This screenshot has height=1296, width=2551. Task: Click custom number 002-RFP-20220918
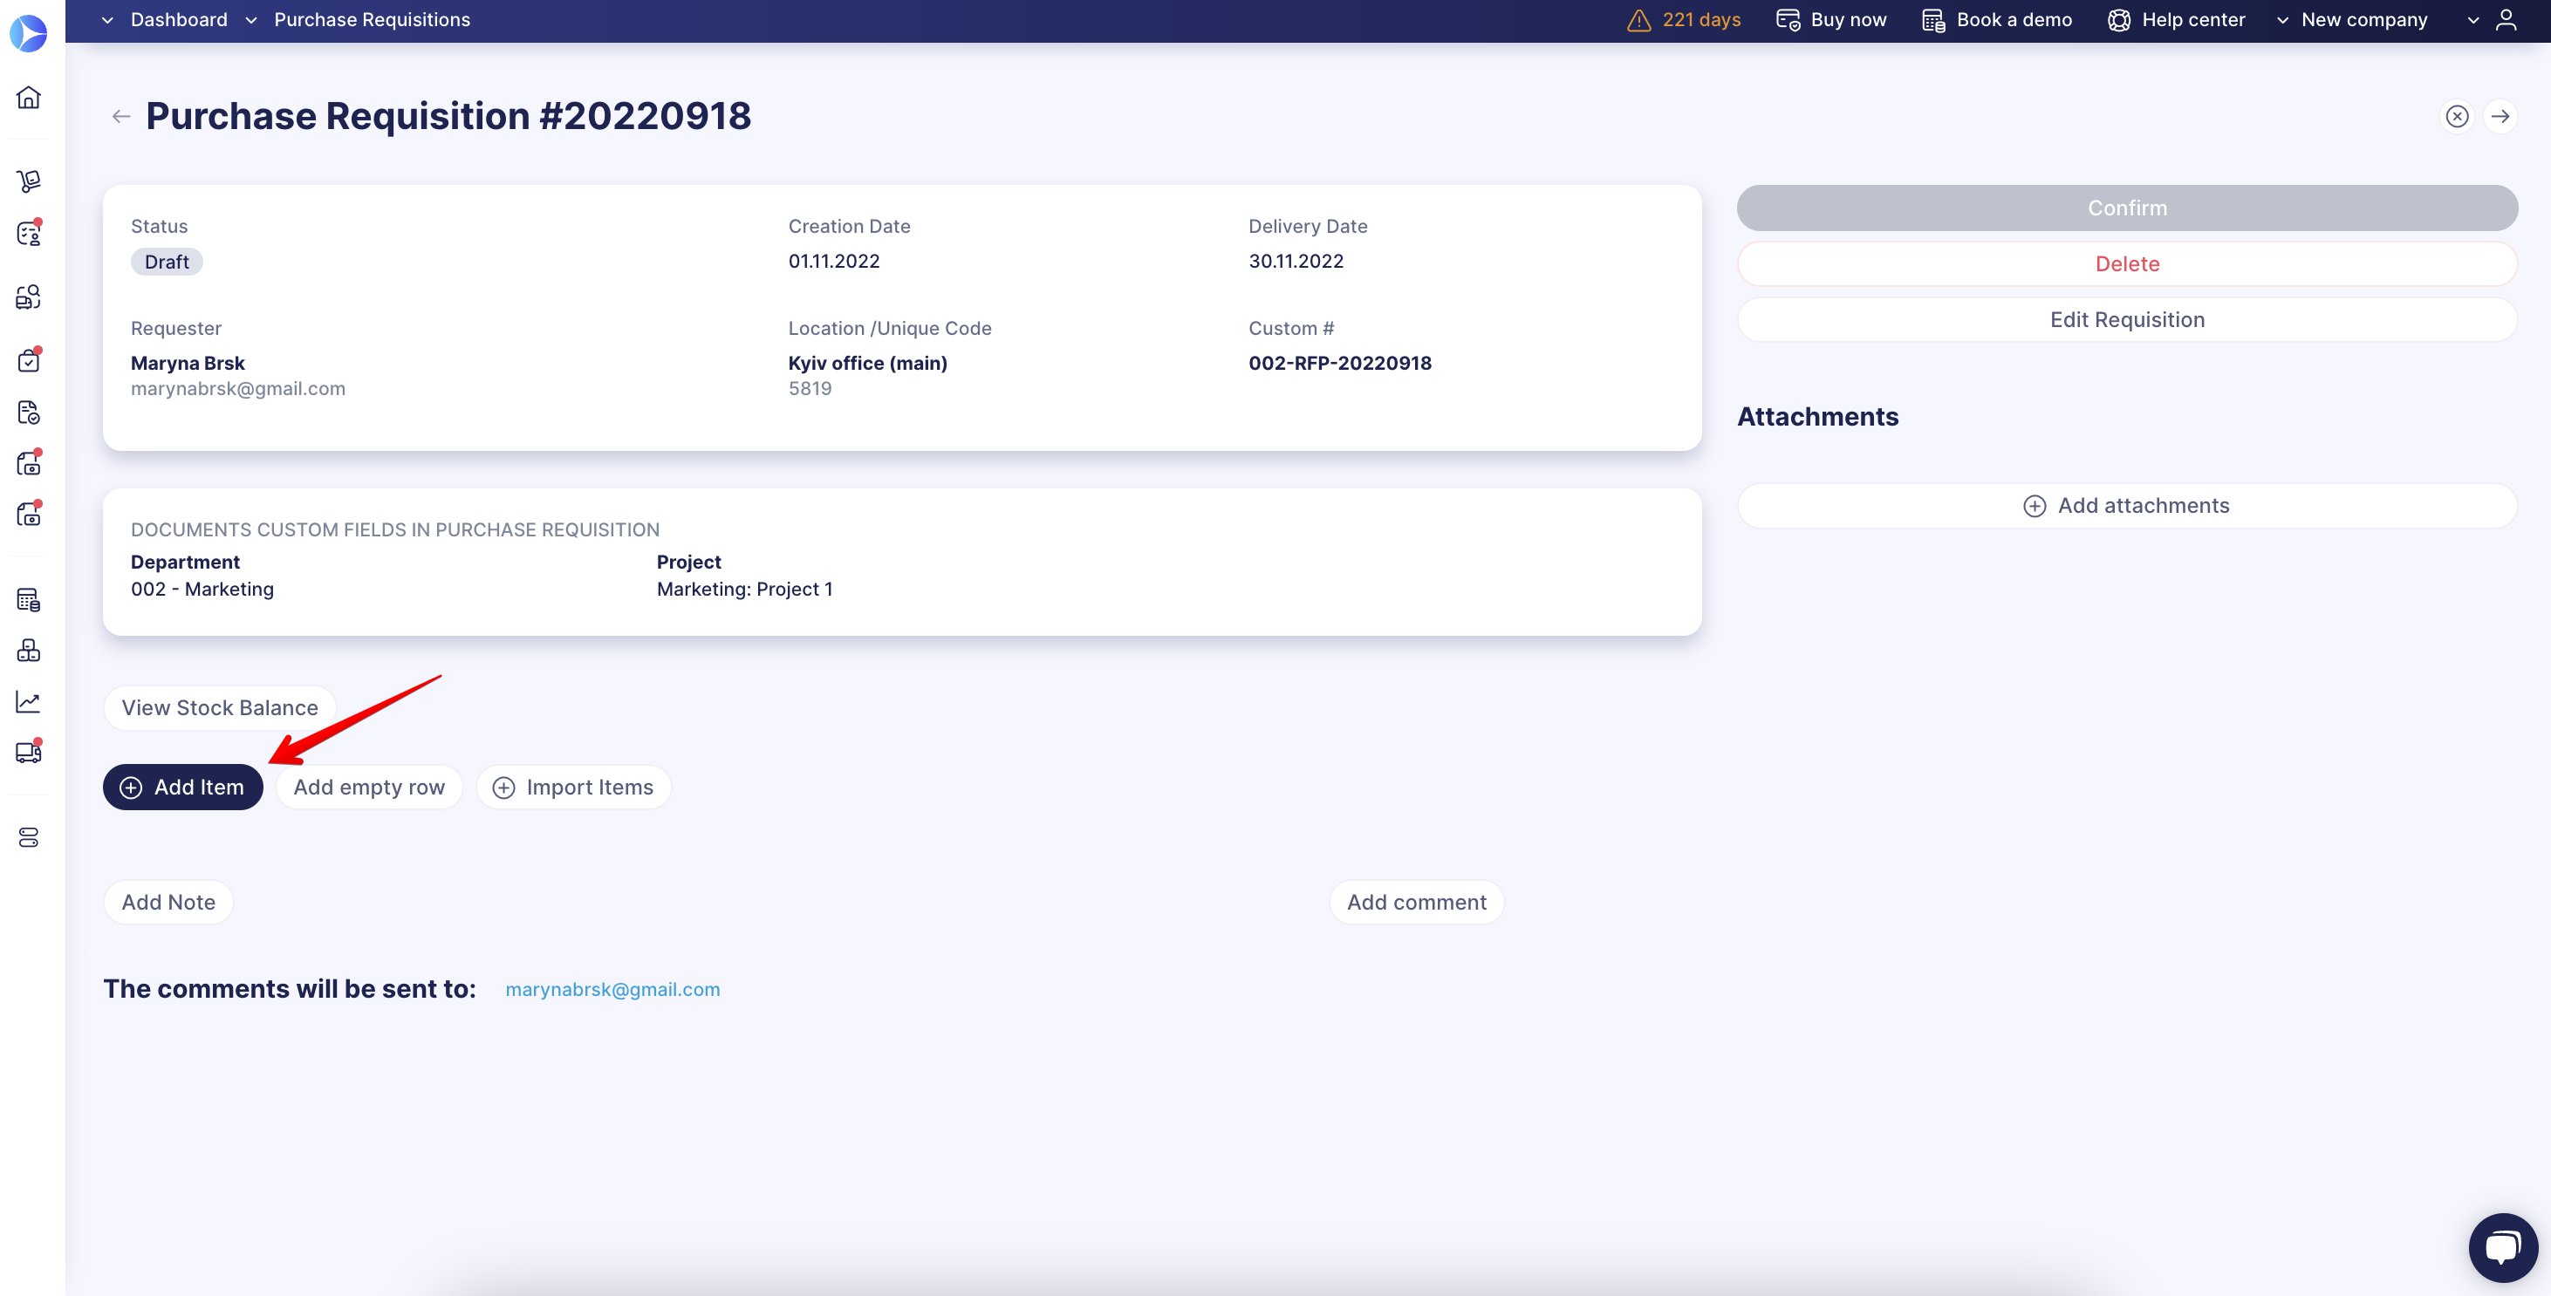[1340, 364]
